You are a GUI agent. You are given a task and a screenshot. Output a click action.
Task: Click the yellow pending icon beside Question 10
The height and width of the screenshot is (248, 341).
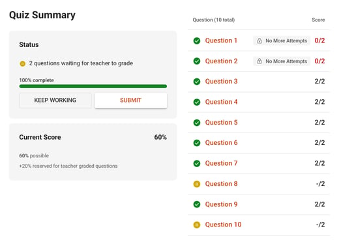197,225
